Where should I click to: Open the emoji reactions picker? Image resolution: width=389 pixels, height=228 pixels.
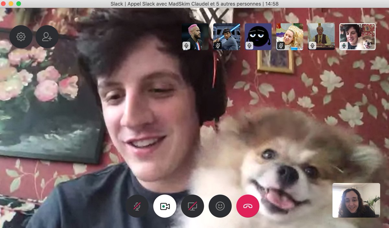pyautogui.click(x=220, y=206)
